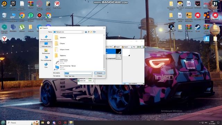Select the Desktop place in the Open dialog sidebar

(x=46, y=44)
